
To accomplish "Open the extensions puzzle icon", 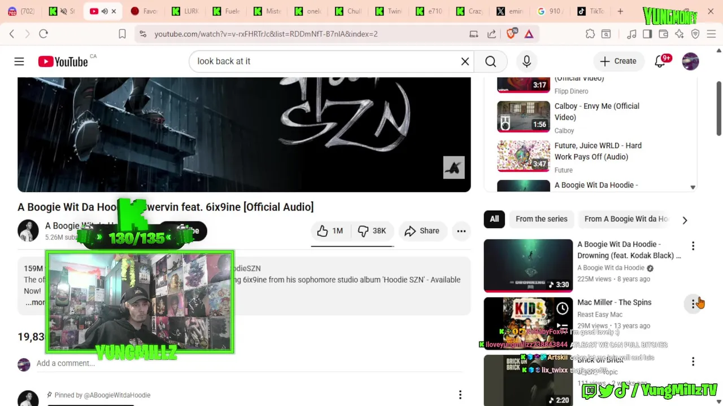I will pyautogui.click(x=590, y=34).
